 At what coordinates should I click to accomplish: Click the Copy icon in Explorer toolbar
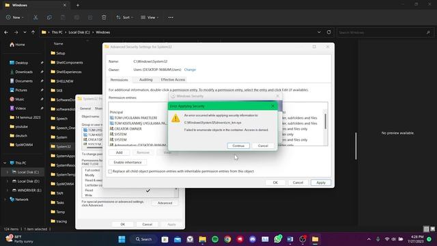49,17
